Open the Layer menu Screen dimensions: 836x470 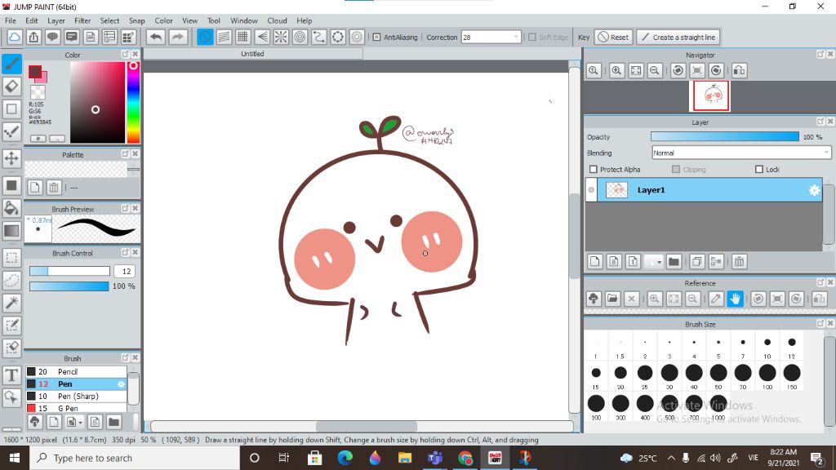click(x=56, y=20)
